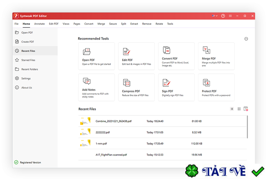Click the Settings gear icon in sidebar

point(17,78)
